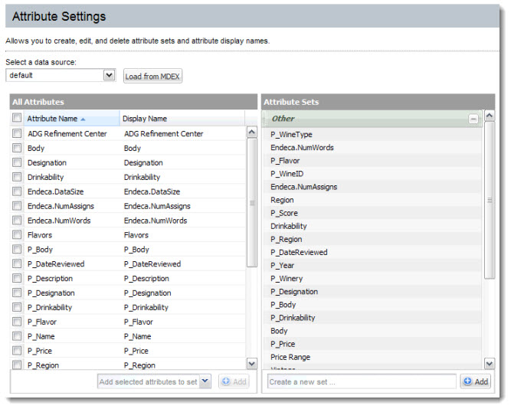Image resolution: width=511 pixels, height=409 pixels.
Task: Click the Load from MDEX button
Action: click(152, 76)
